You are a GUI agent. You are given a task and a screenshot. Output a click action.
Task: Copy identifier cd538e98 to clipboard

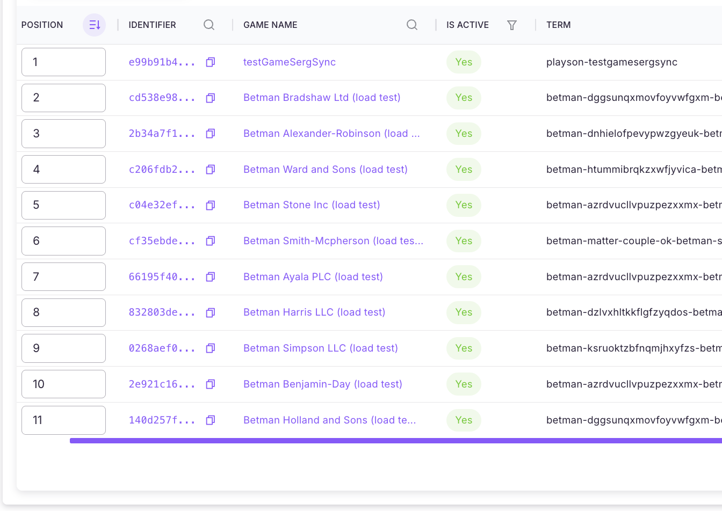click(x=211, y=98)
